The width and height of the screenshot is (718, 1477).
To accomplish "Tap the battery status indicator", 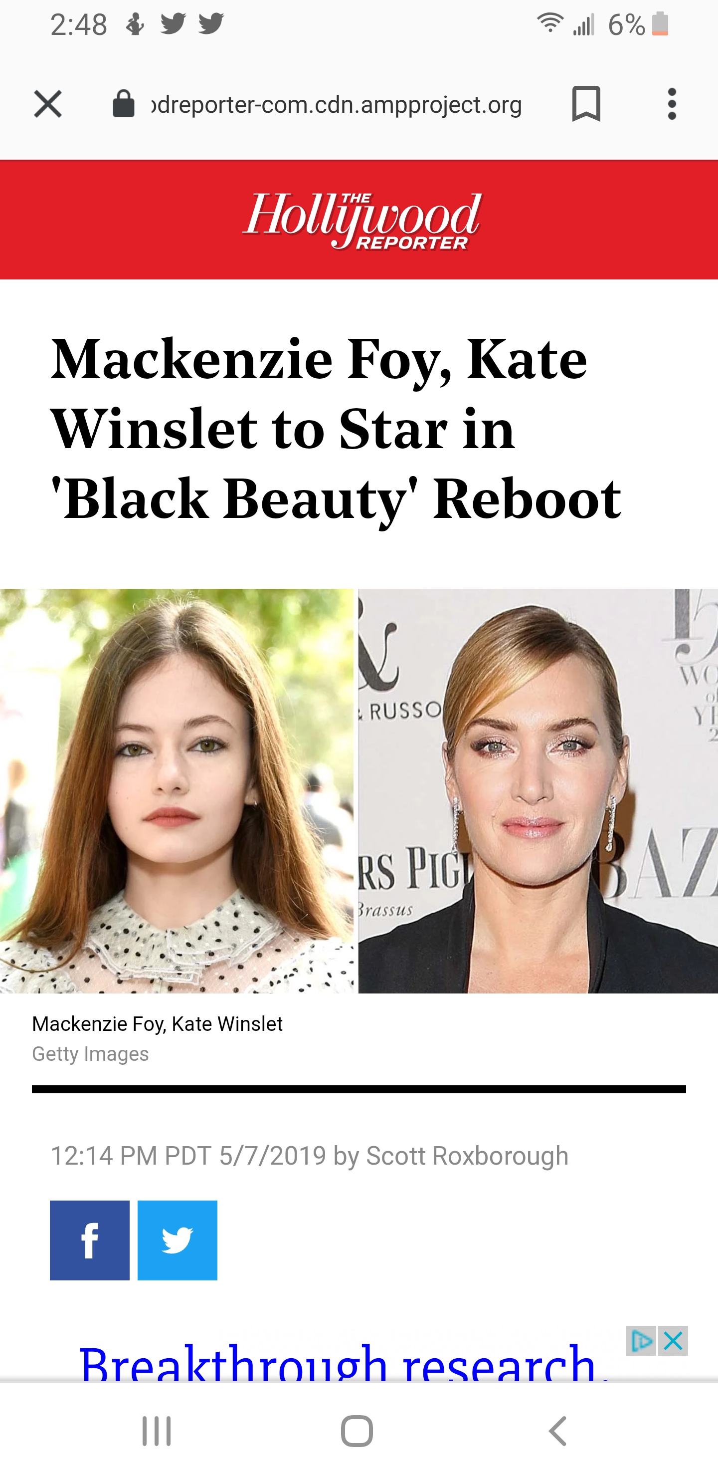I will click(x=660, y=24).
